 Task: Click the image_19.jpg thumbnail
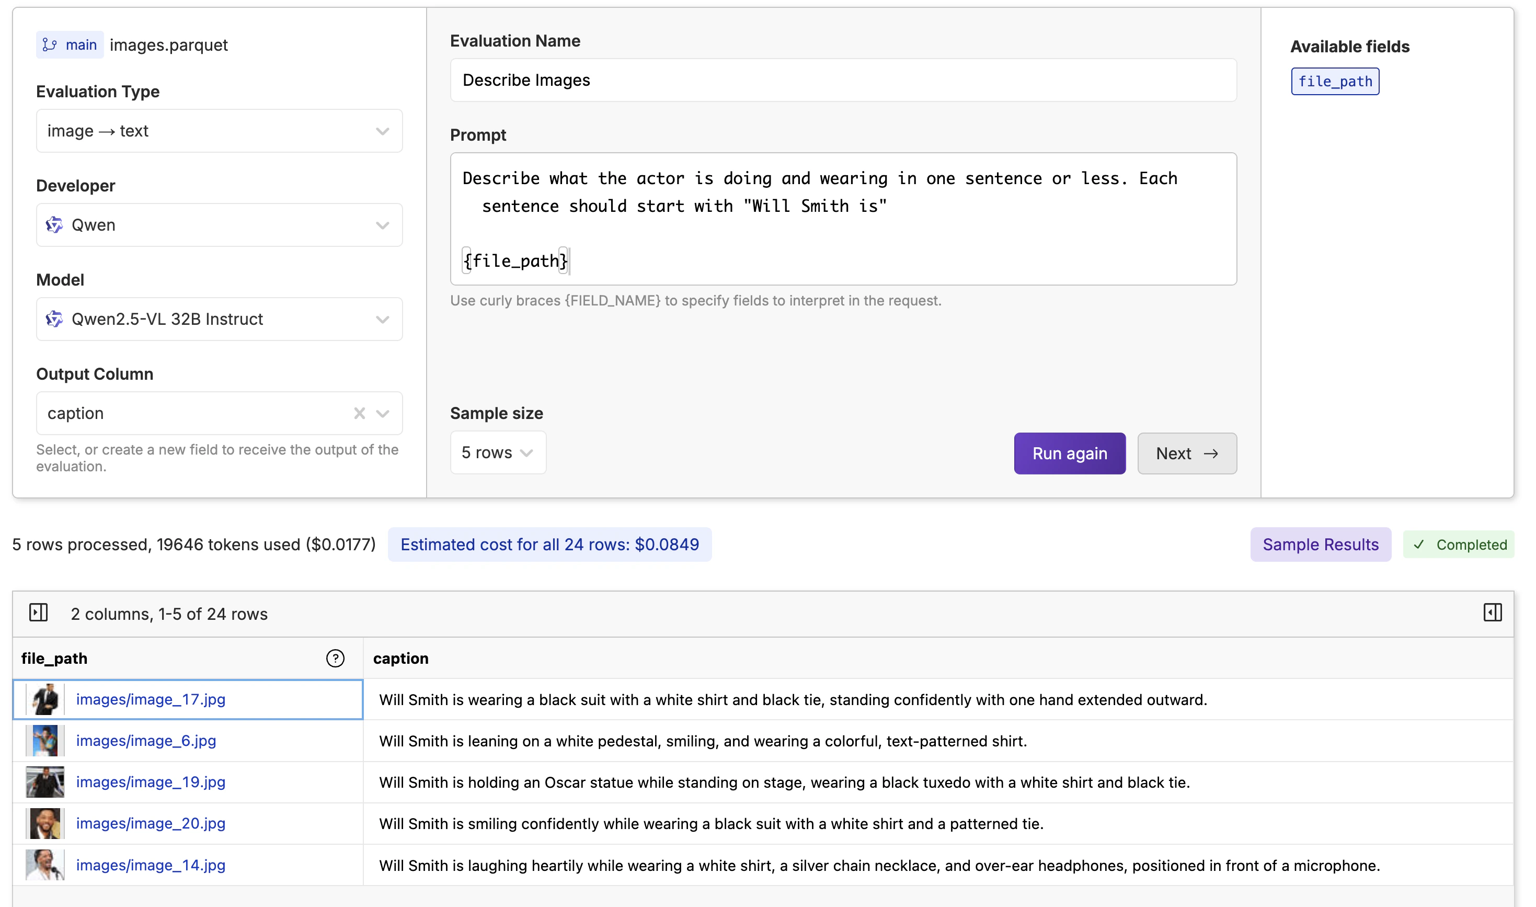pos(44,783)
